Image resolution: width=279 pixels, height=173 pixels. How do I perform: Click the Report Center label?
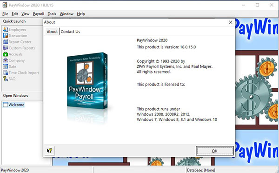click(x=20, y=42)
